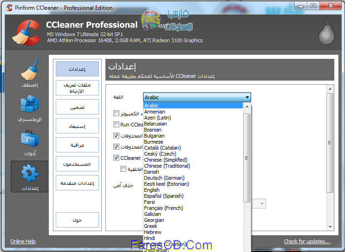Open the Registry blue cubes section
Screen dimensions: 345x252
pyautogui.click(x=30, y=108)
